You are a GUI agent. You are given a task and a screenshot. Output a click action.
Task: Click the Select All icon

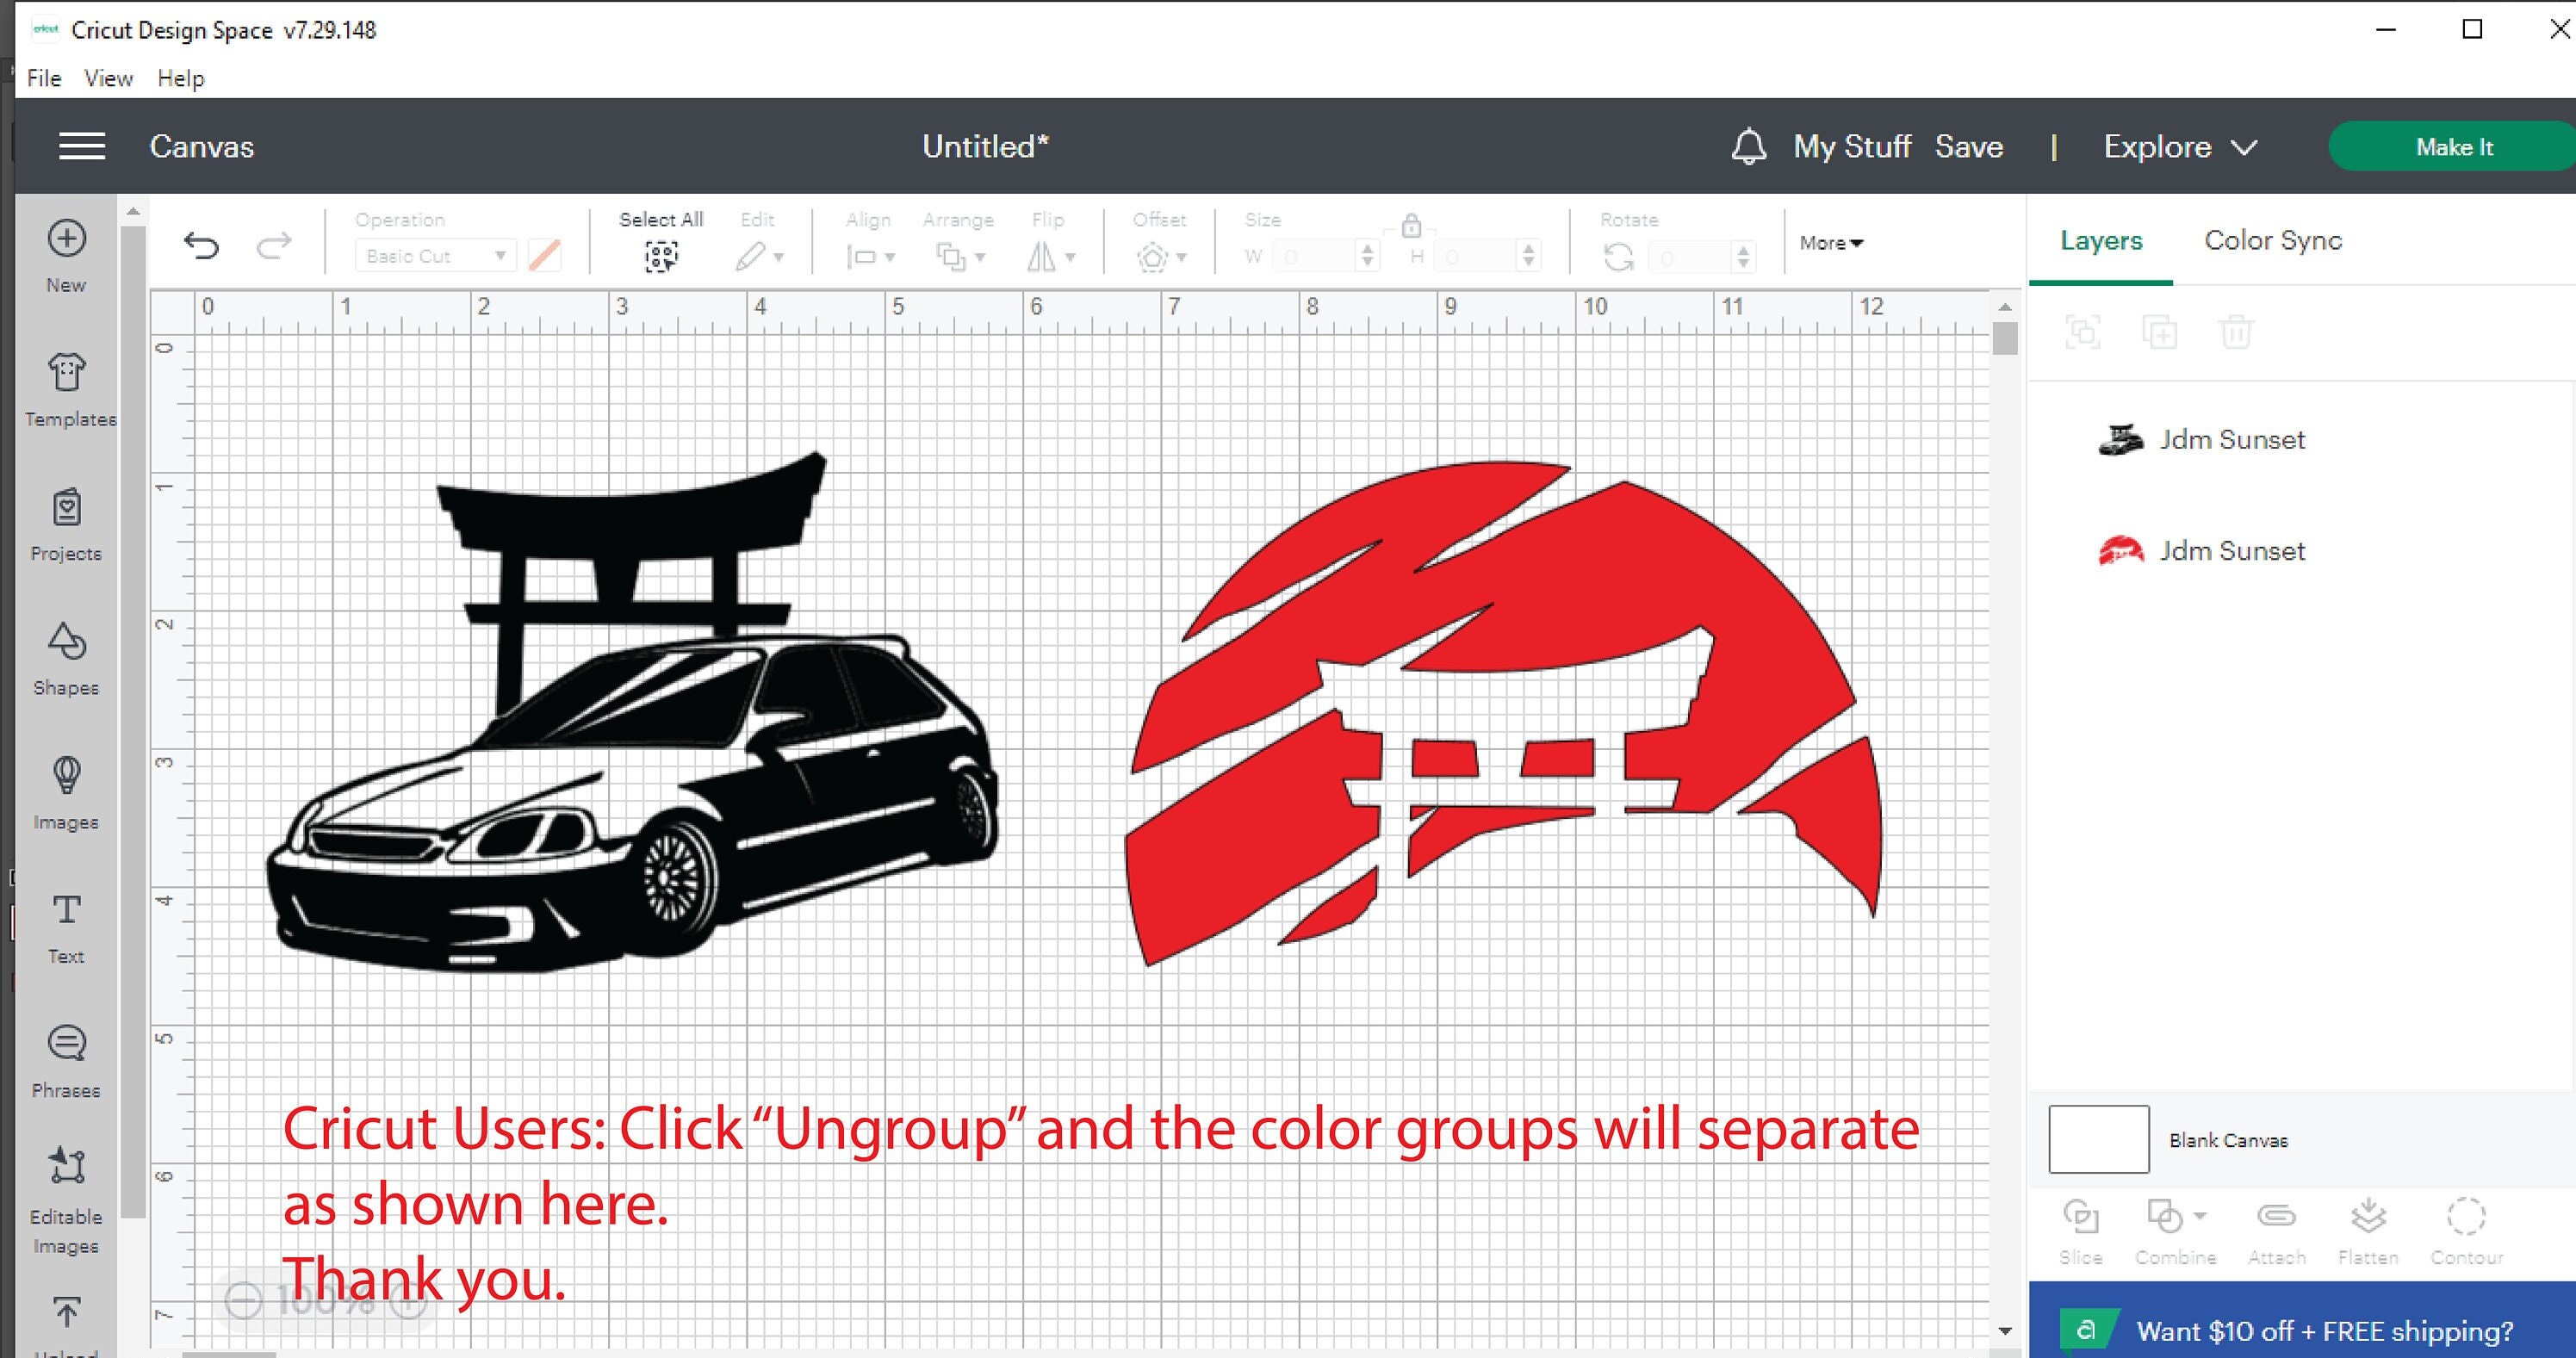click(x=661, y=257)
